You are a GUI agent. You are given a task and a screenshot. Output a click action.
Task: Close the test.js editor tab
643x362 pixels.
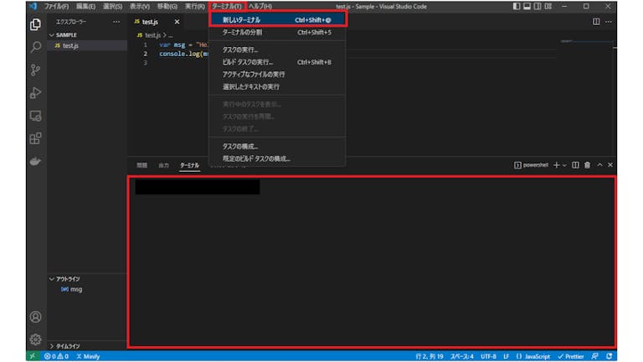click(177, 22)
